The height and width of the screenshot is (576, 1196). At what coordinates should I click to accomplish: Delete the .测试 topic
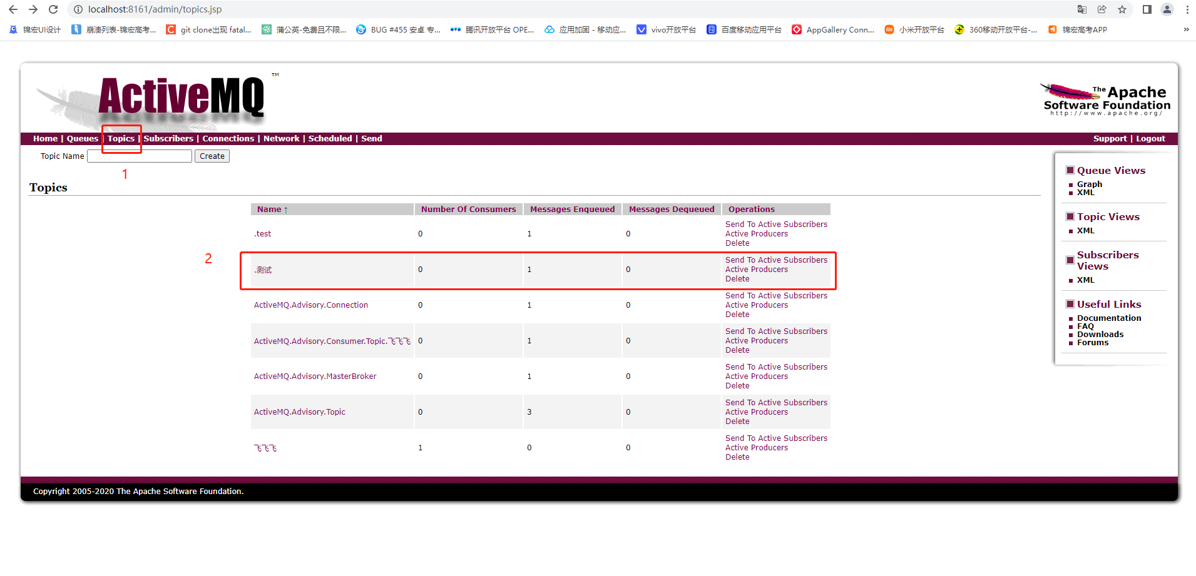pos(737,279)
